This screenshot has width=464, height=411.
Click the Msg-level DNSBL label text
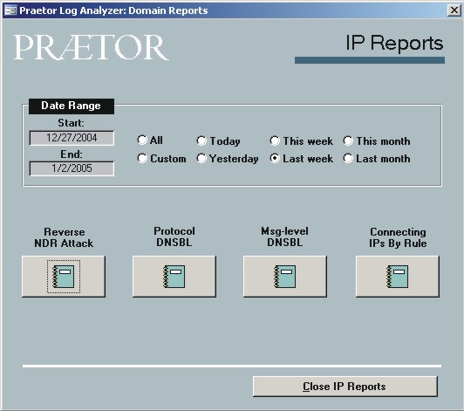click(x=284, y=236)
